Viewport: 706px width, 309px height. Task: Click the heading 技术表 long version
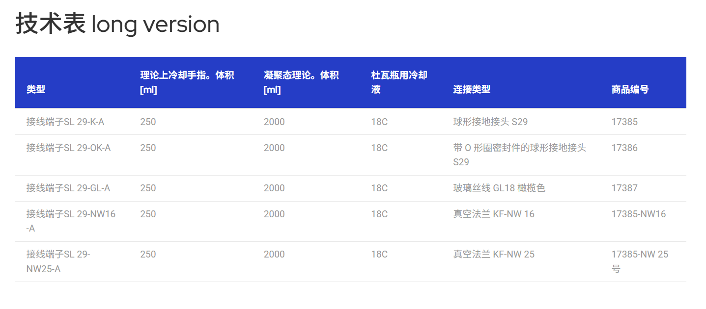click(x=117, y=24)
